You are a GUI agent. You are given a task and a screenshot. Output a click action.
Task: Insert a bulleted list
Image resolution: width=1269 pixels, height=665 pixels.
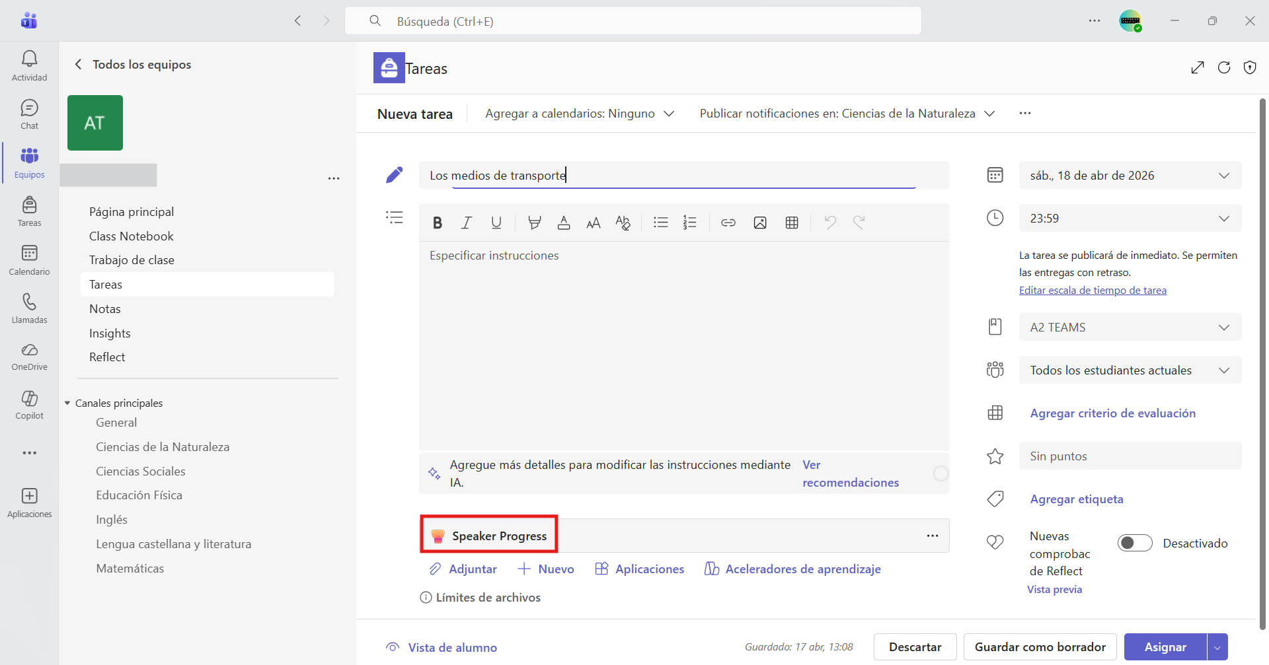(x=661, y=223)
